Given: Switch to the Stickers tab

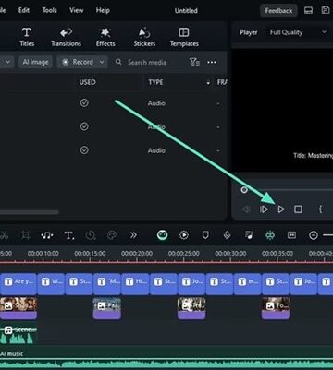Looking at the screenshot, I should [x=144, y=37].
